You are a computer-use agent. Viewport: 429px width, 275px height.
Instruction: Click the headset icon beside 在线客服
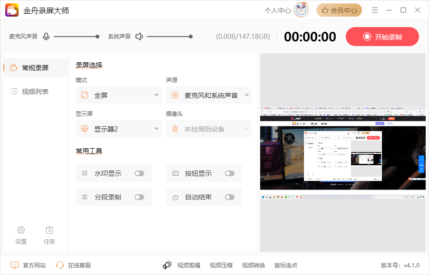coord(59,265)
